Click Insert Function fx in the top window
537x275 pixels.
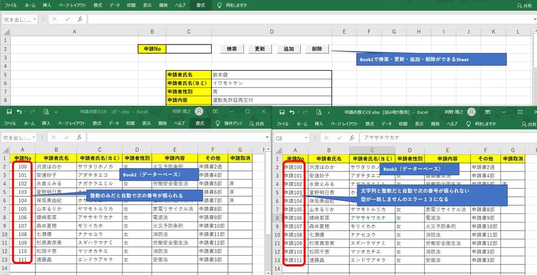[x=80, y=19]
